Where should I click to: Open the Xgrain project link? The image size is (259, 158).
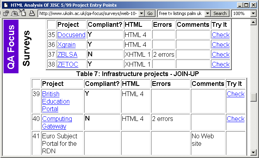pyautogui.click(x=67, y=45)
